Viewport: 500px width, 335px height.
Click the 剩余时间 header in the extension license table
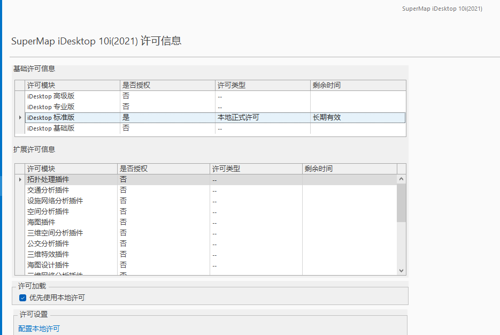(x=350, y=169)
